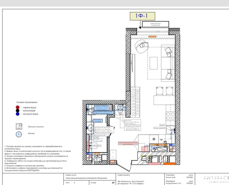Select the four-burner hob in the kitchen
Image resolution: width=229 pixels, height=185 pixels.
(170, 116)
